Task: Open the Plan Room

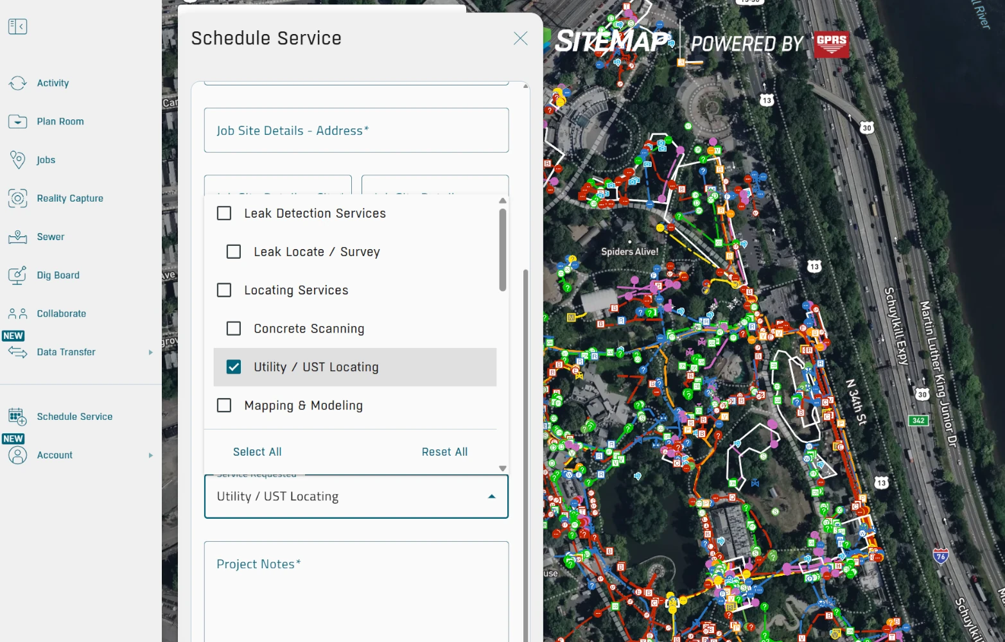Action: click(x=60, y=121)
